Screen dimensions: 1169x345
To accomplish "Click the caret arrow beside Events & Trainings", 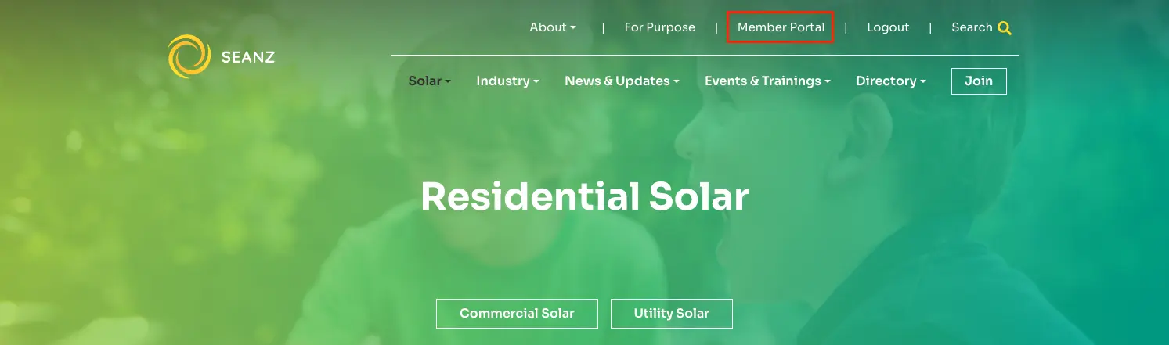I will [x=828, y=82].
